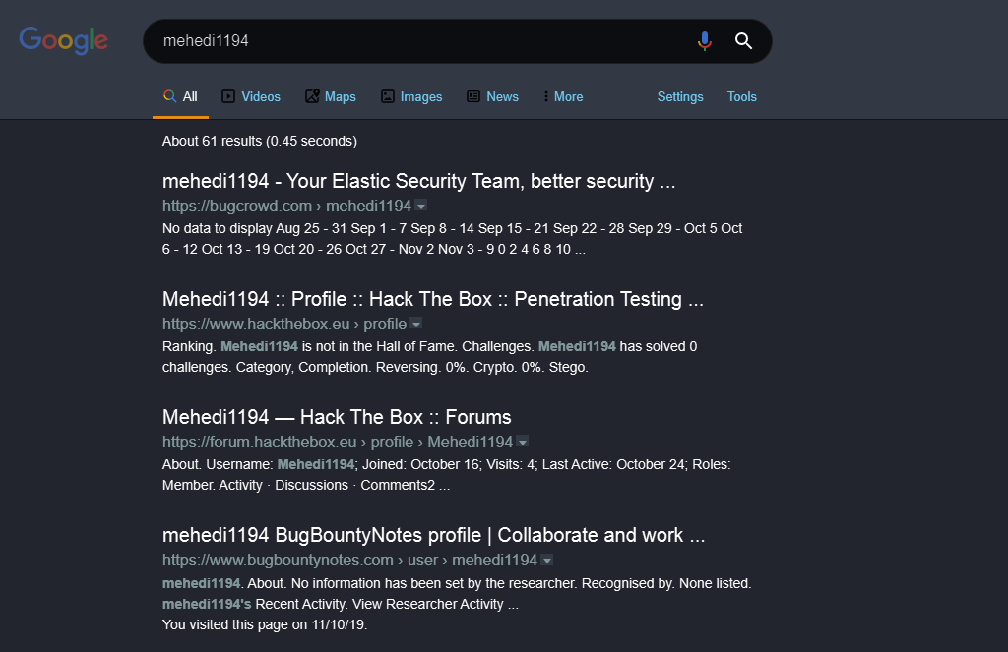Switch to the Images tab
1008x652 pixels.
coord(411,97)
